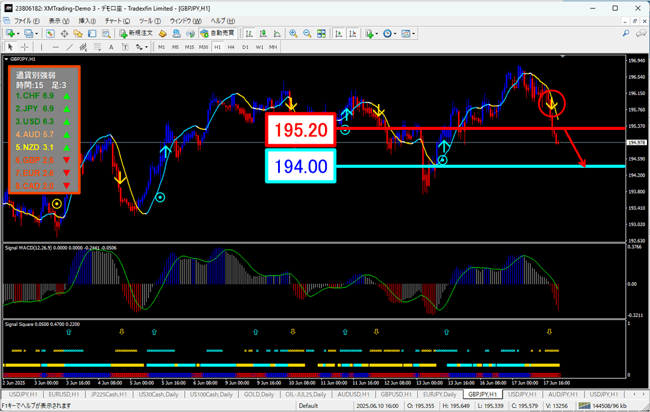Viewport: 650px width, 412px height.
Task: Switch to bar chart display
Action: (249, 34)
